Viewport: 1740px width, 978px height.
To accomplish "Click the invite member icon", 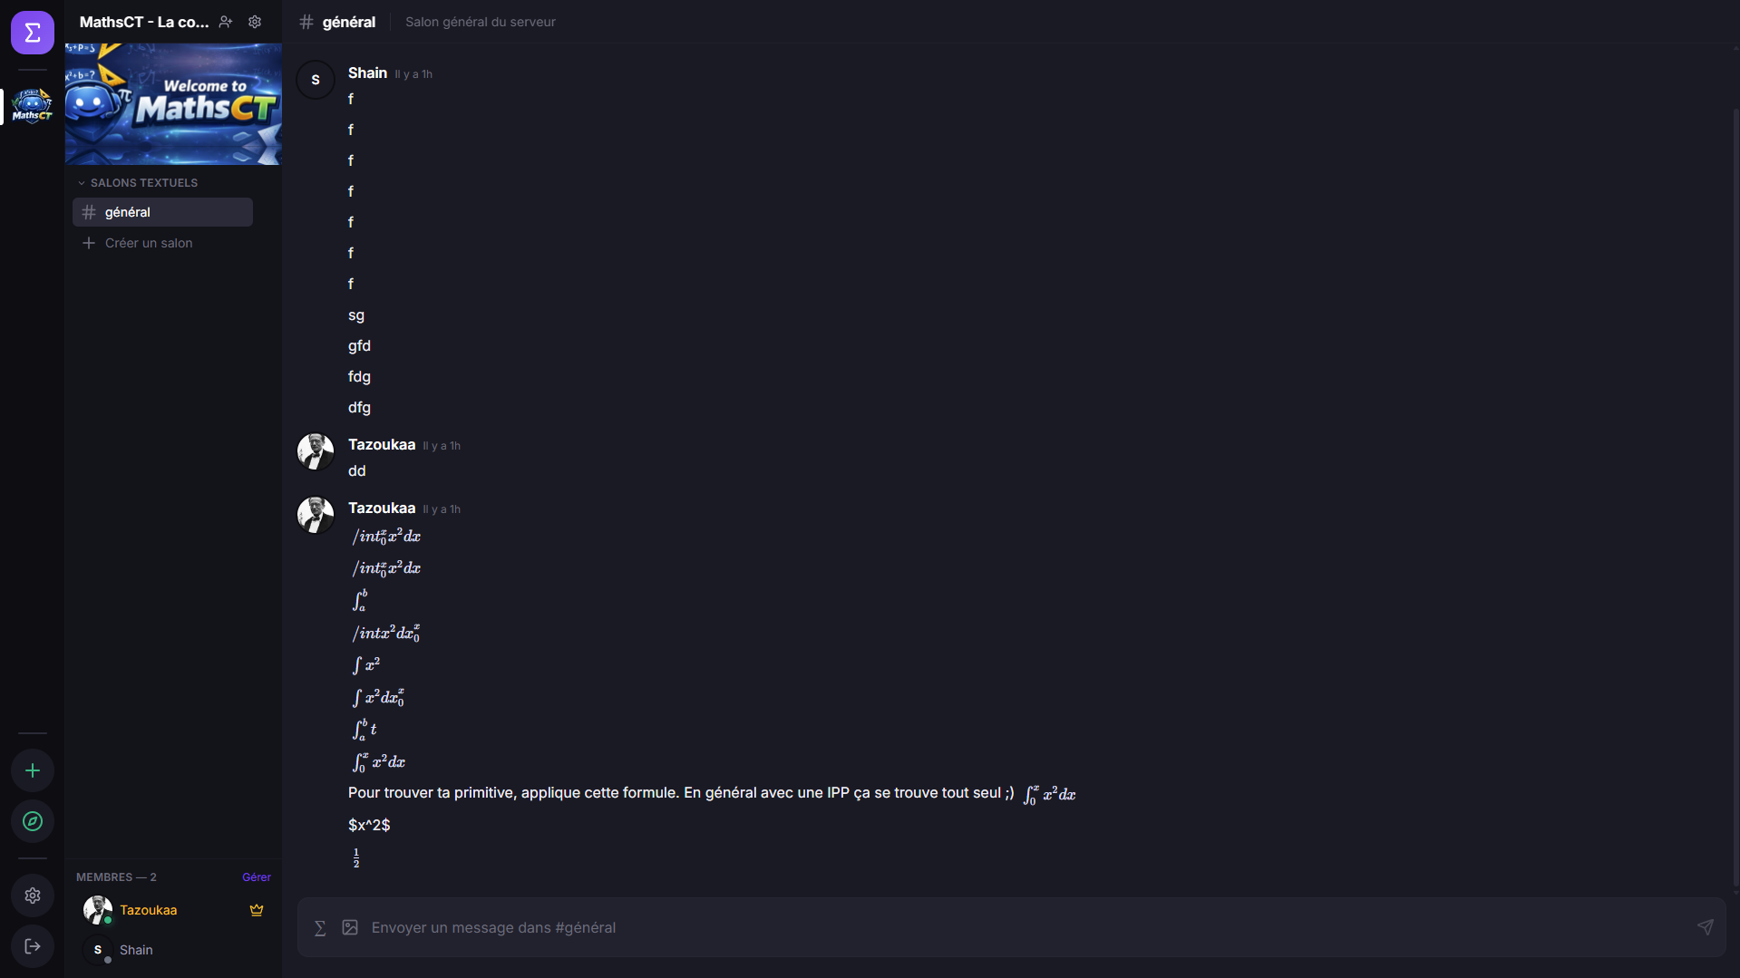I will click(x=226, y=22).
